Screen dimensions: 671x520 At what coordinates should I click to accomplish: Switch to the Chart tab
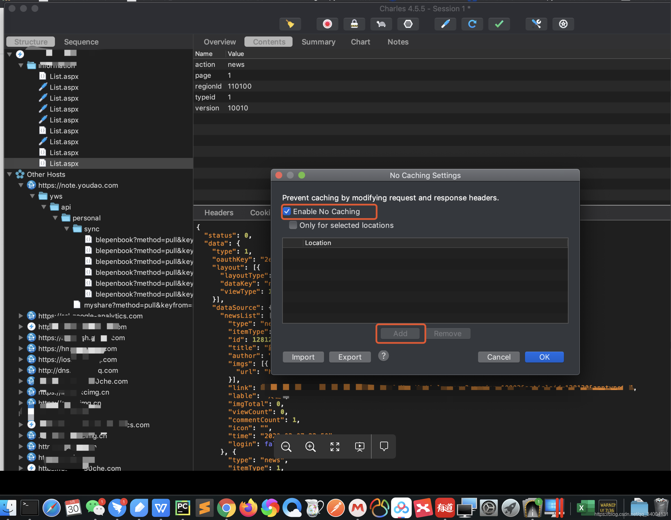click(x=360, y=41)
